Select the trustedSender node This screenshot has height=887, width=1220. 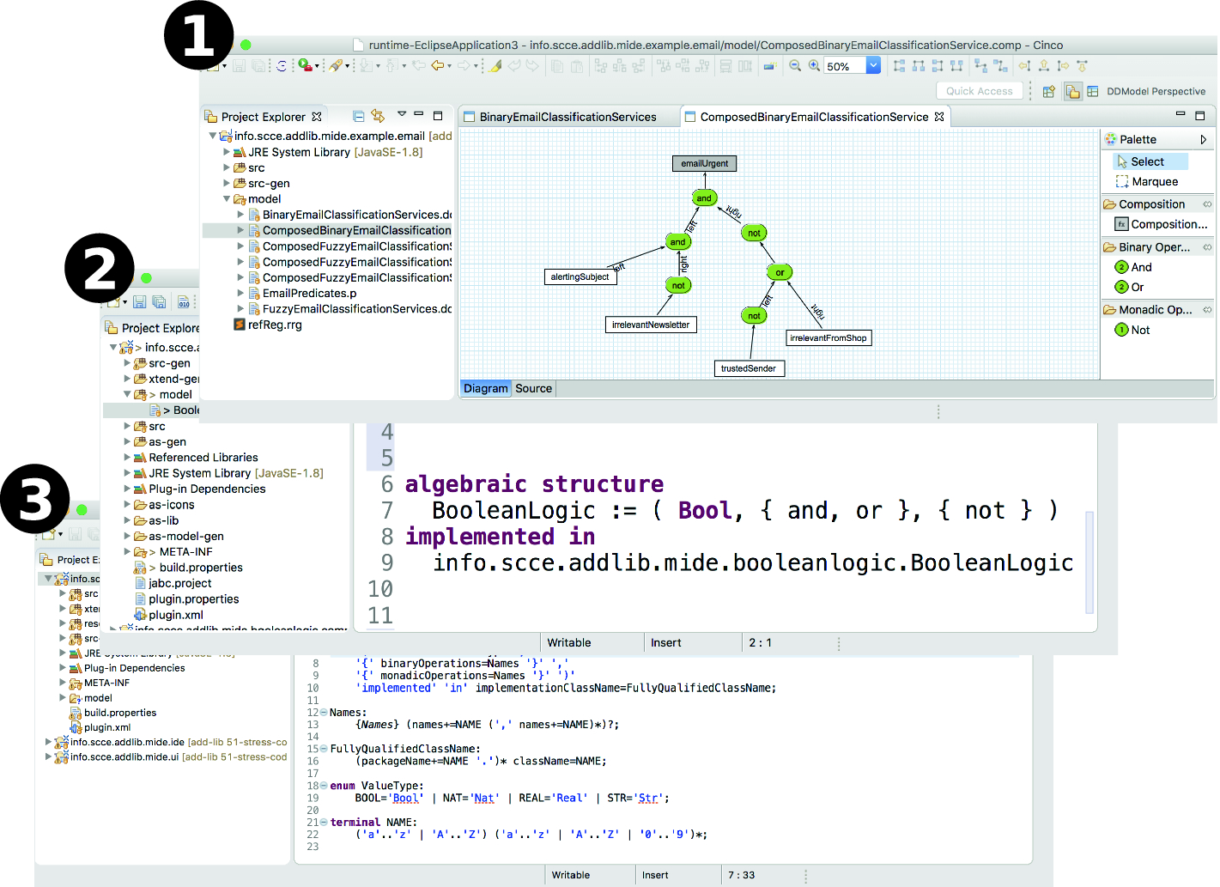click(x=748, y=368)
